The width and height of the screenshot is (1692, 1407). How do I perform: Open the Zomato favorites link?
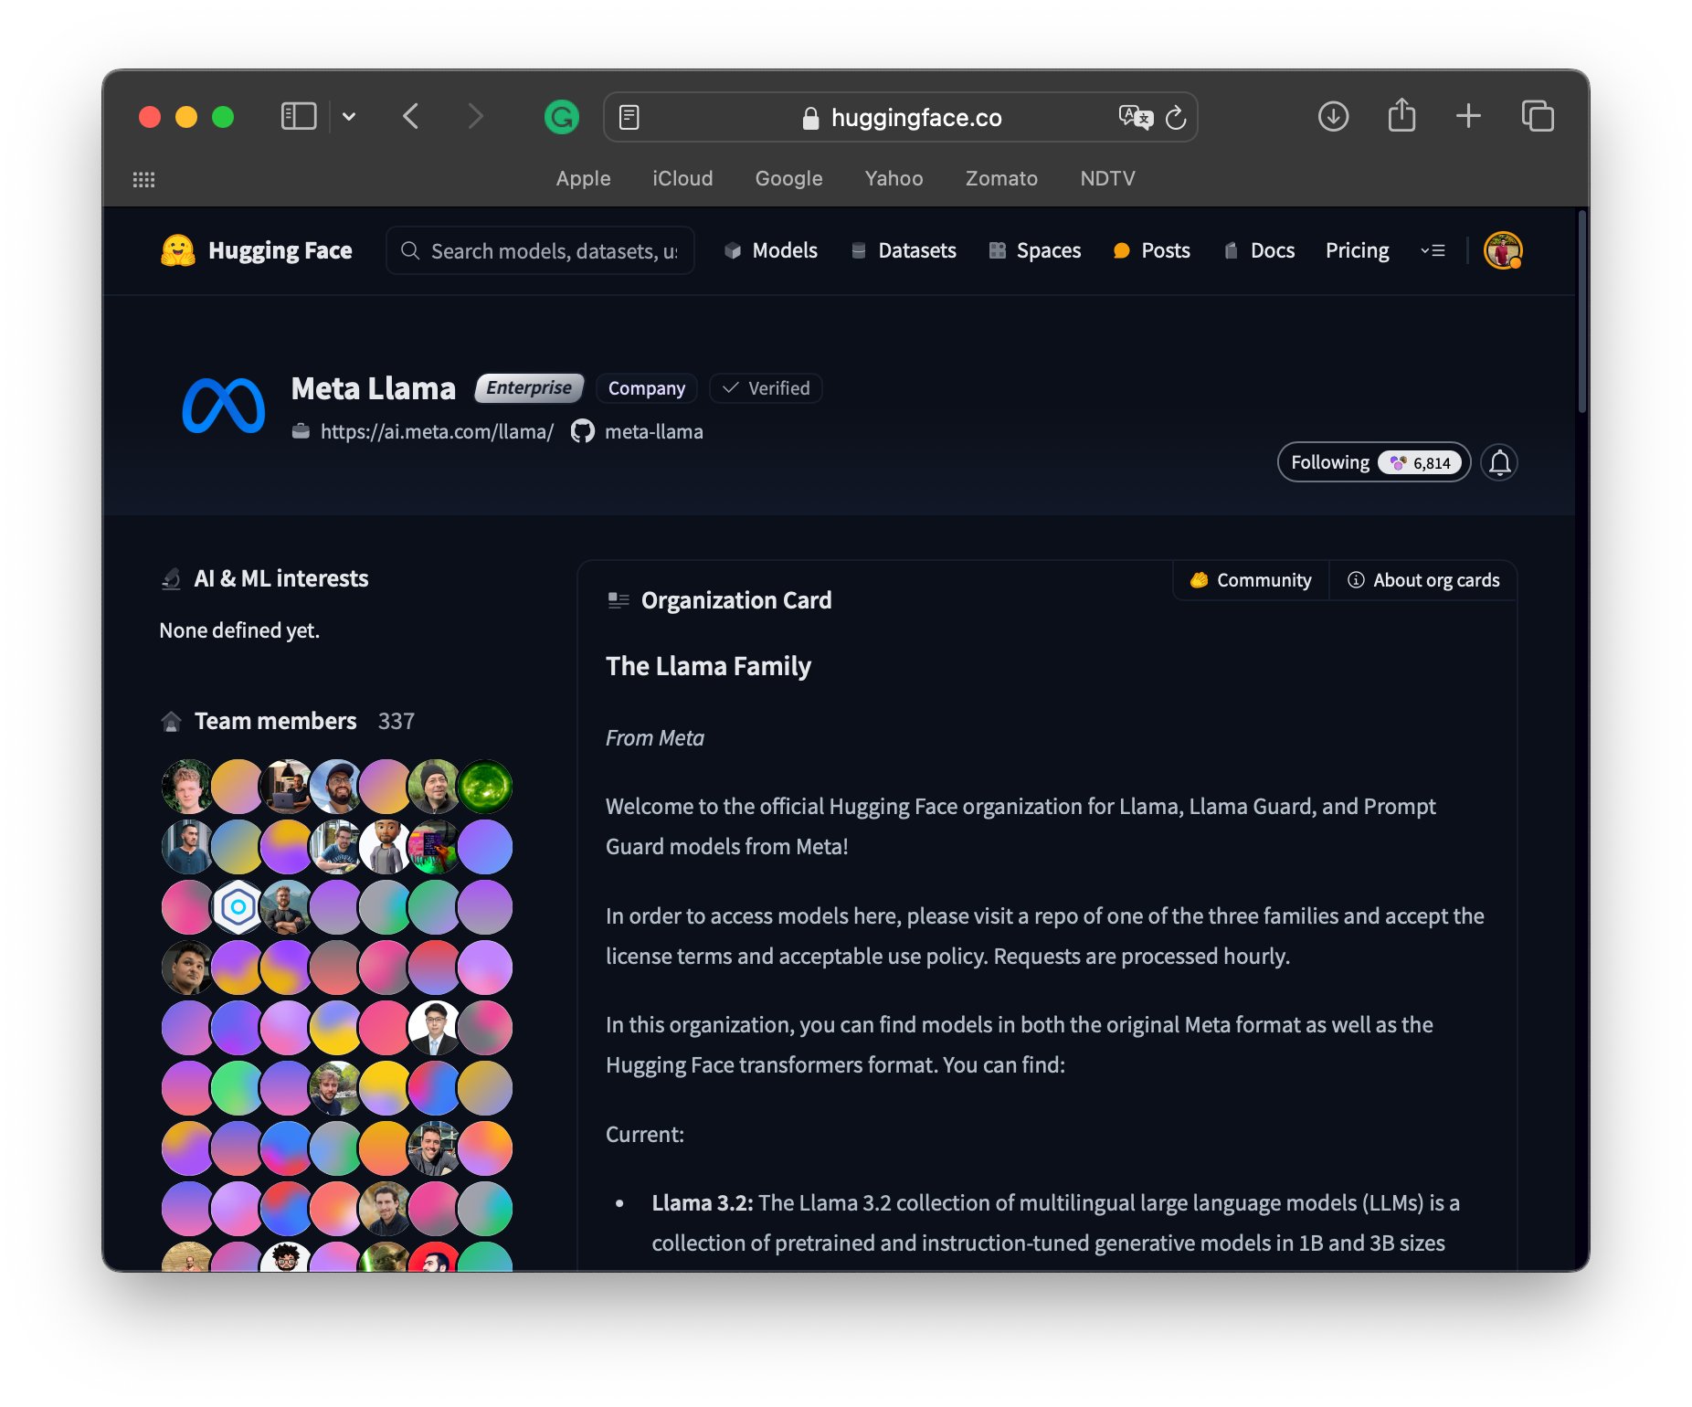tap(1001, 178)
